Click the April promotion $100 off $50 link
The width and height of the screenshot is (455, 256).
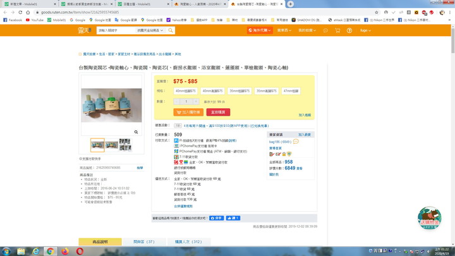[226, 126]
